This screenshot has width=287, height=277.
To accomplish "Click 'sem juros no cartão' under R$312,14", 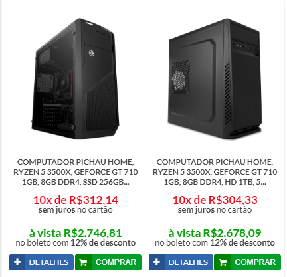I will pyautogui.click(x=76, y=210).
